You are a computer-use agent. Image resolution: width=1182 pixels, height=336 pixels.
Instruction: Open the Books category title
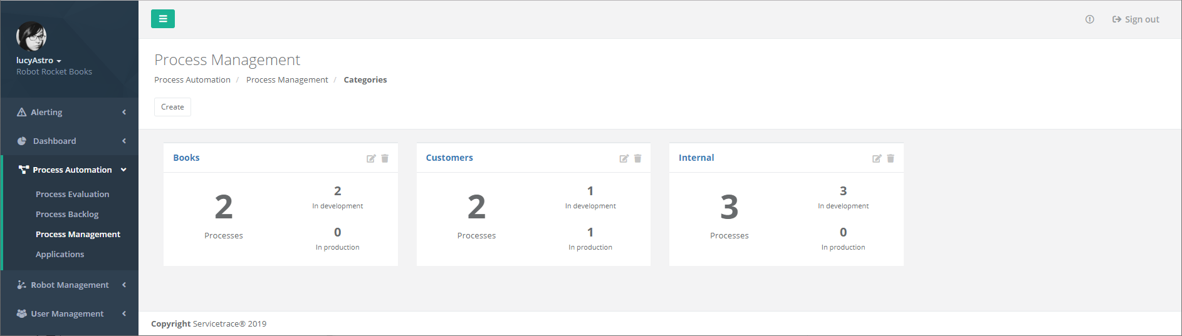(186, 158)
